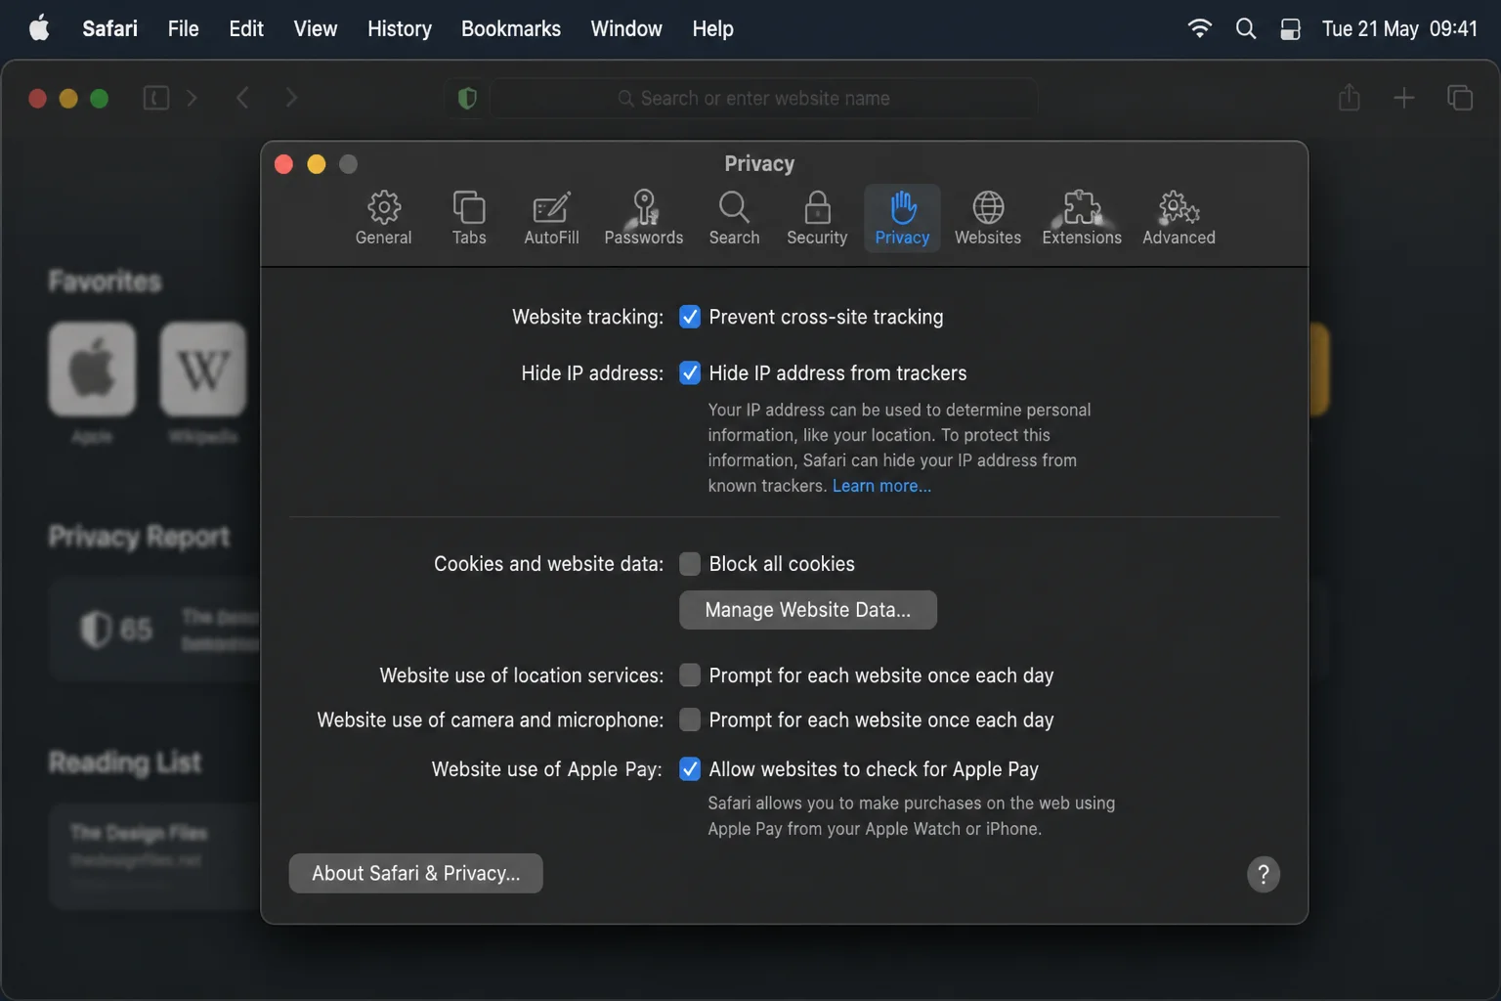Open the Search preferences pane
Screen dimensions: 1501x1001
(x=734, y=218)
